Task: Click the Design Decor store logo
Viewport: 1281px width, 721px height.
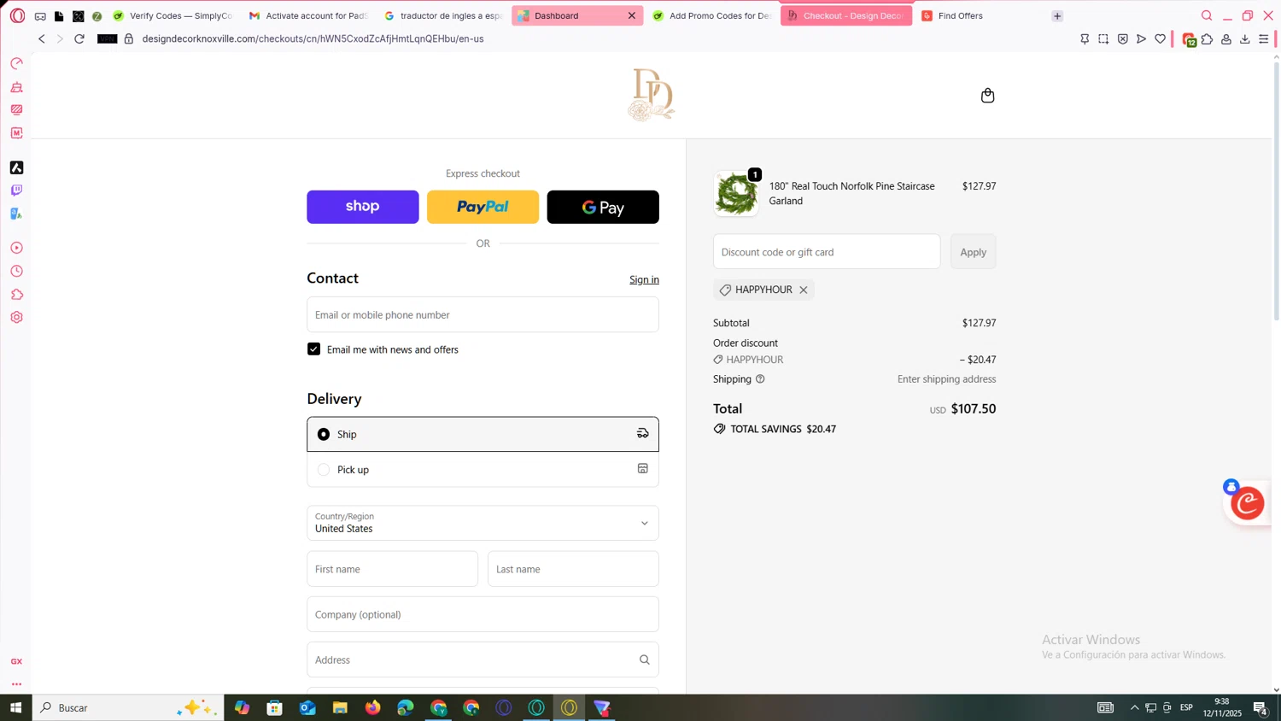Action: pyautogui.click(x=652, y=95)
